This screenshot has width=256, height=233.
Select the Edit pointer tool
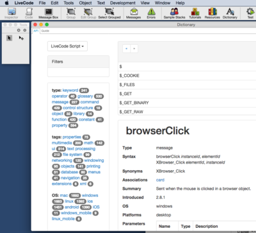[21, 38]
